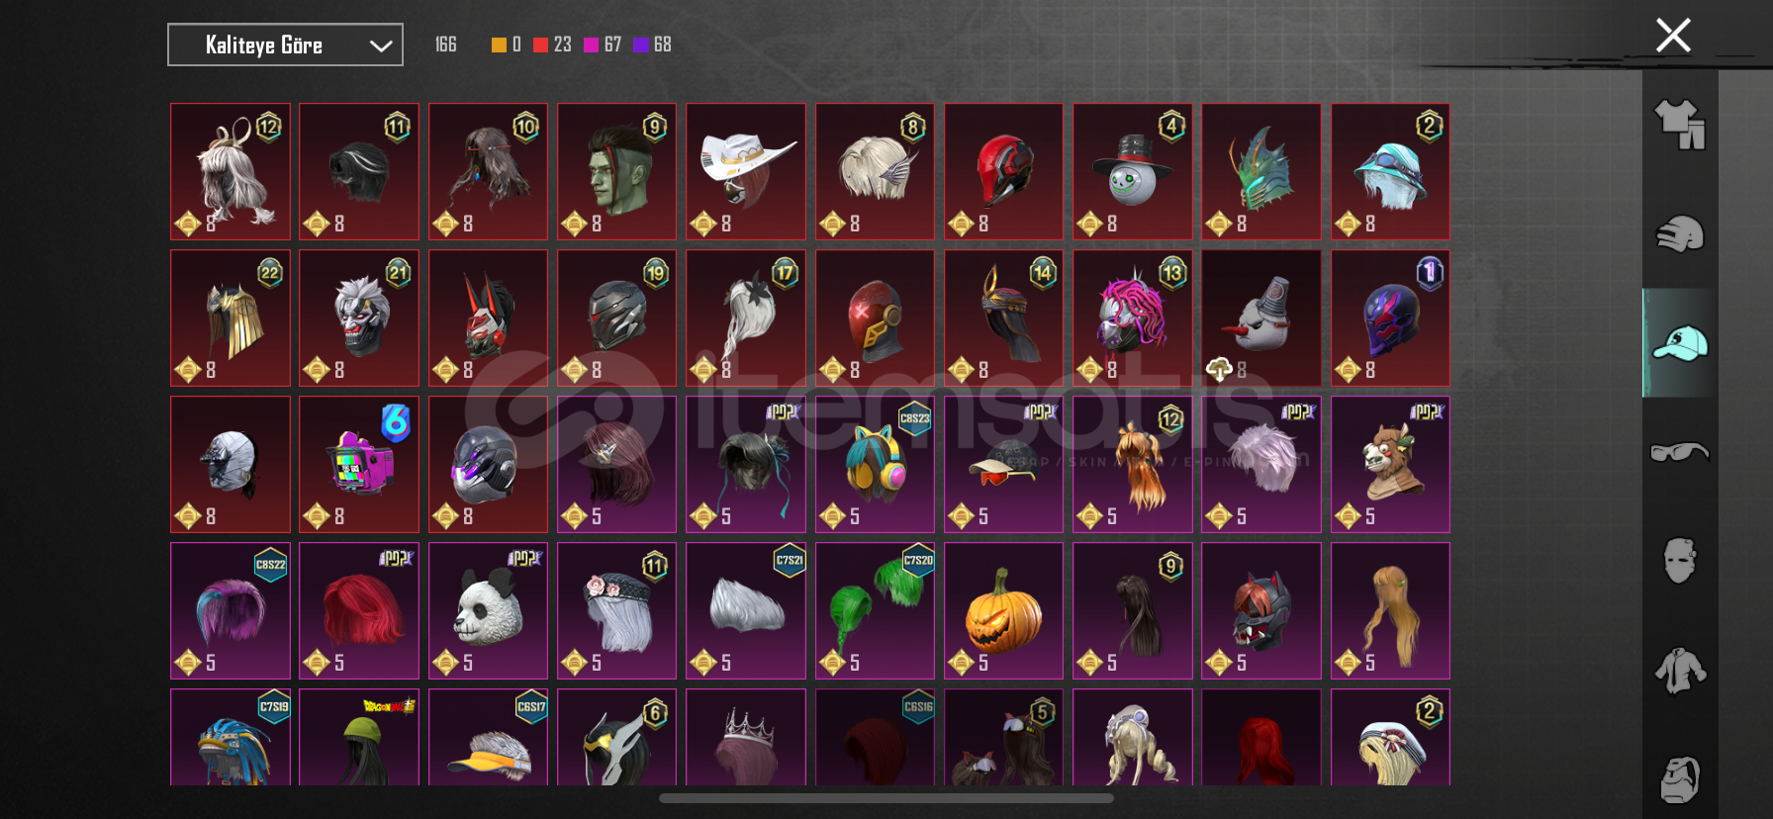Choose the pink retro TV head item
Image resolution: width=1773 pixels, height=819 pixels.
(x=359, y=464)
